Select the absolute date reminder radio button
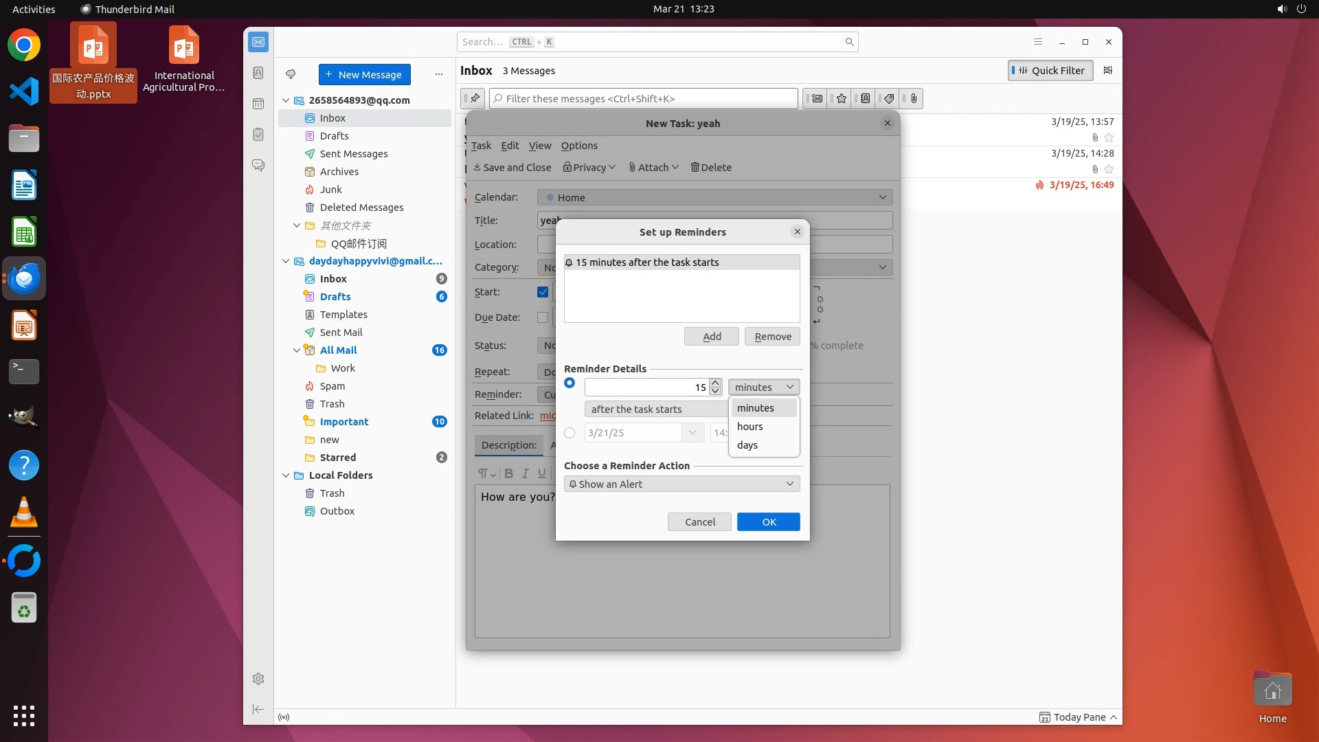This screenshot has width=1319, height=742. (570, 433)
